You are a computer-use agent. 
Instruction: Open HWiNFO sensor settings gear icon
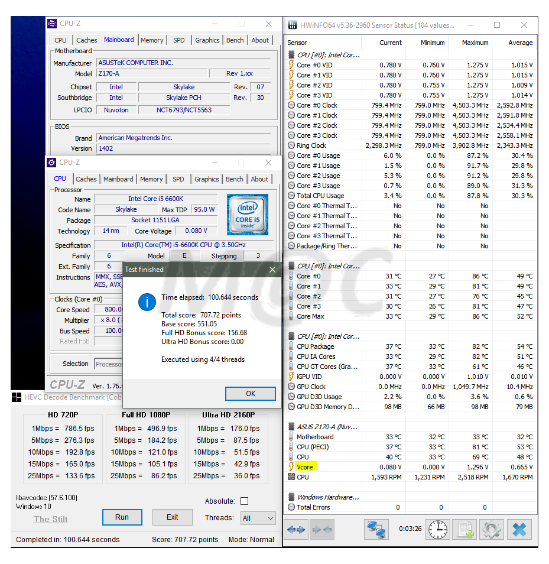(x=492, y=530)
